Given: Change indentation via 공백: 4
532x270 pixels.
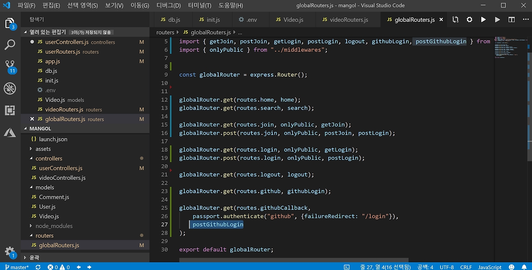Looking at the screenshot, I should (425, 267).
